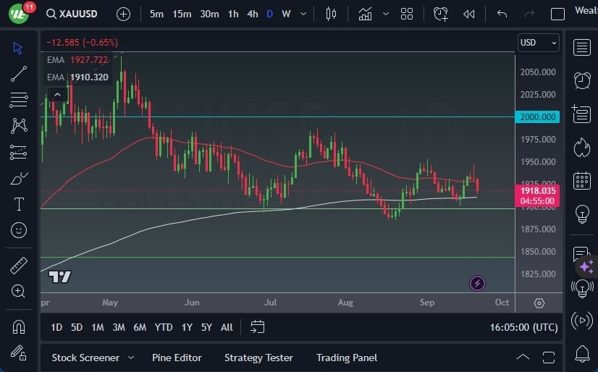This screenshot has width=598, height=372.
Task: Toggle the lock all drawings tool
Action: point(19,352)
